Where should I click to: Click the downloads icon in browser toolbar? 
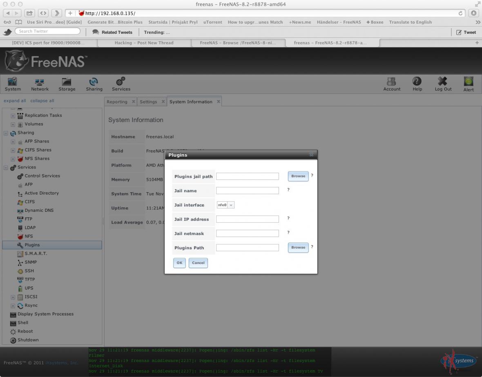[473, 13]
